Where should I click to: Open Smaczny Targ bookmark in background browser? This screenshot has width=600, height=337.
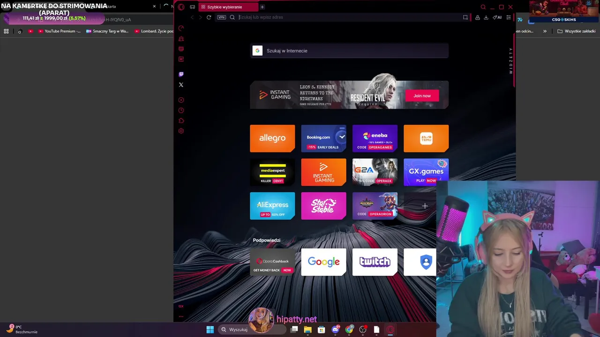[107, 31]
